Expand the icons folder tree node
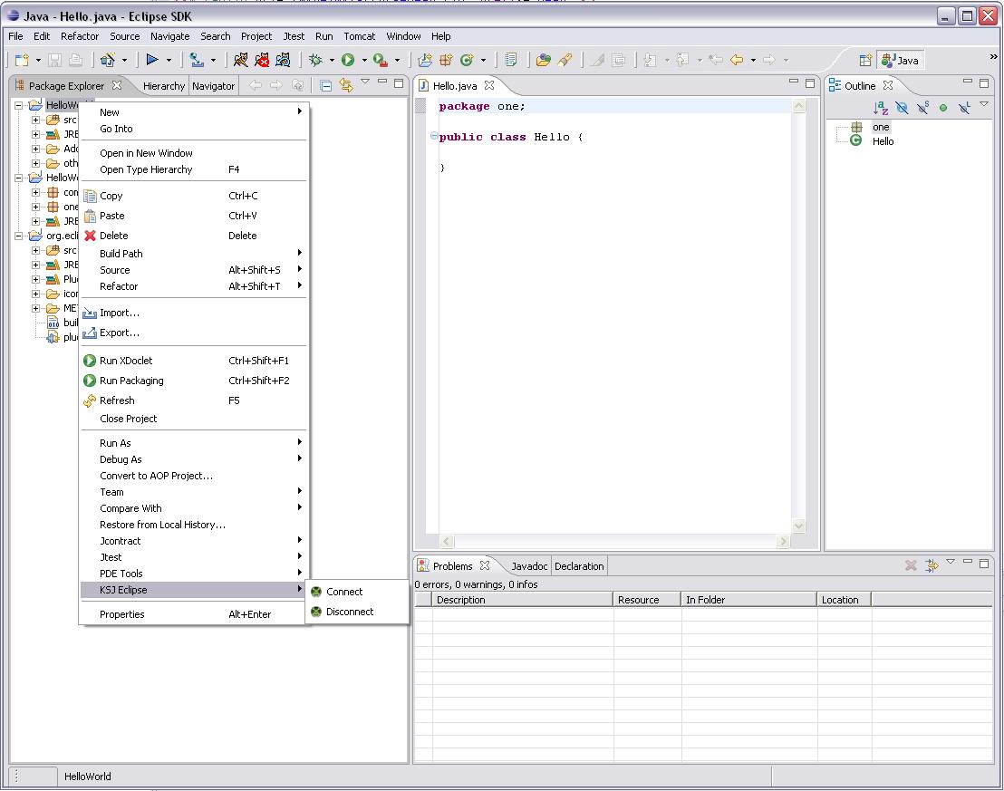 pyautogui.click(x=36, y=294)
